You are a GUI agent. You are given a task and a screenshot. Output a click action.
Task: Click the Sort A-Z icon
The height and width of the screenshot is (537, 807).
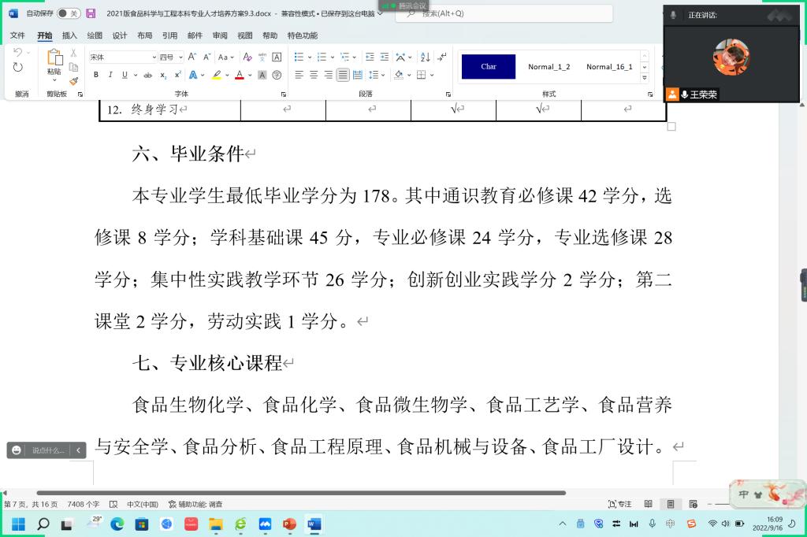(x=425, y=57)
